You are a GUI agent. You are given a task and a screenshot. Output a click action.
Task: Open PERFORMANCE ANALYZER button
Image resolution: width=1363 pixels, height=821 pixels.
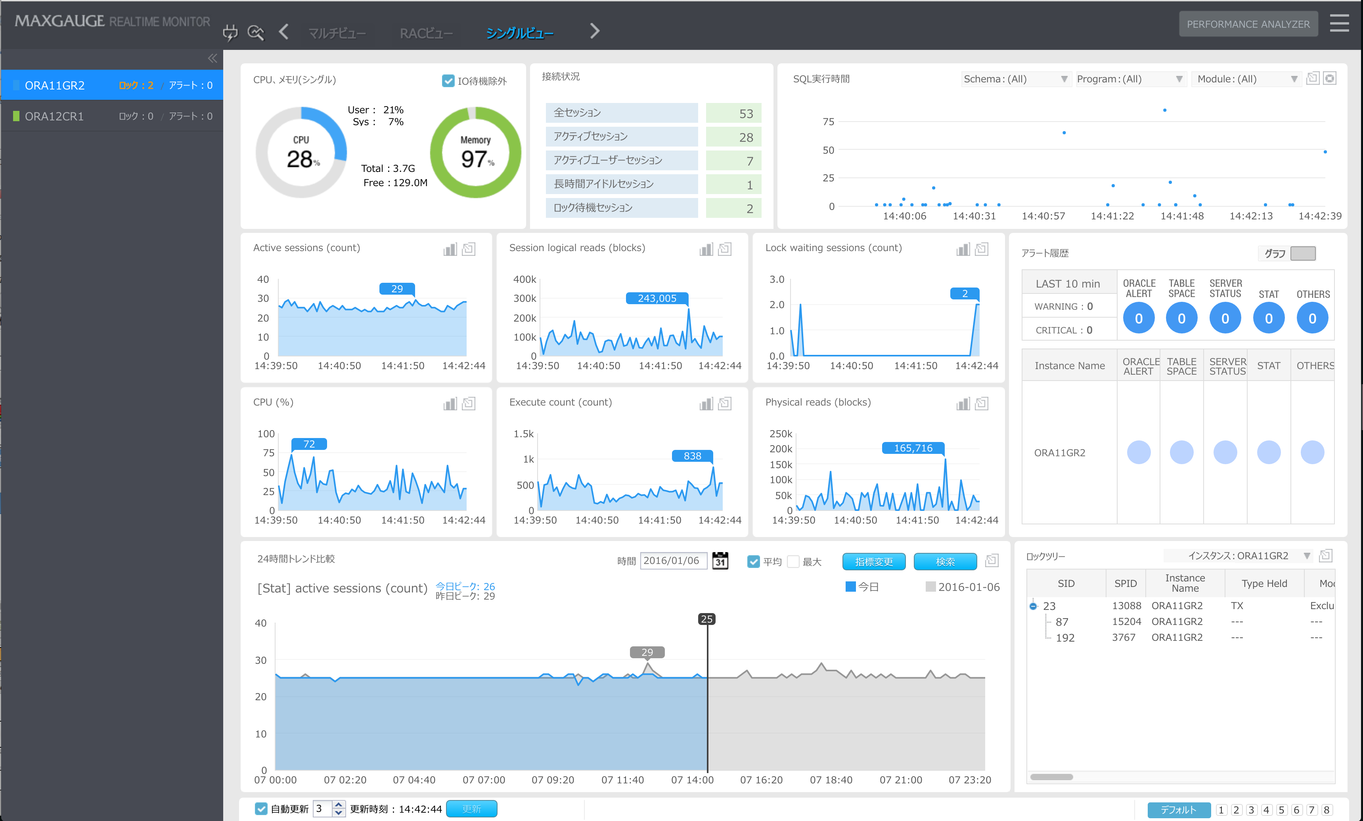1248,24
